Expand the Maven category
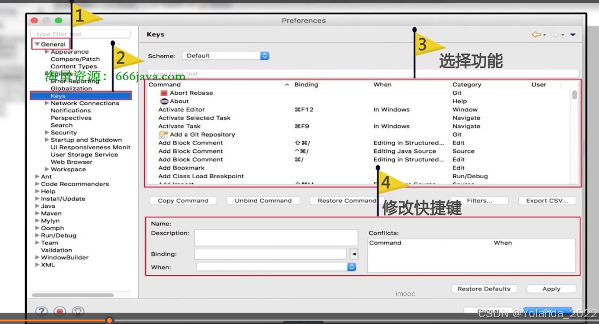Screen dimensions: 599x324 [x=37, y=213]
